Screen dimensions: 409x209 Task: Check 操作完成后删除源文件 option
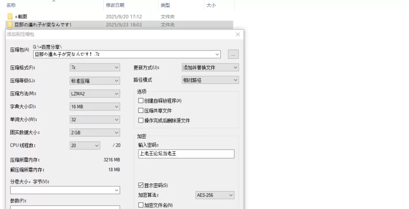point(141,121)
